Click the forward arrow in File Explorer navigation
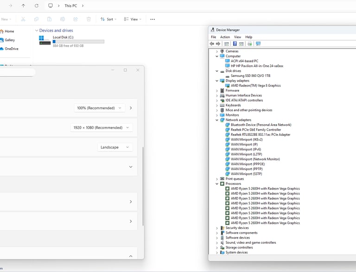Viewport: 356px width, 272px height. (11, 6)
